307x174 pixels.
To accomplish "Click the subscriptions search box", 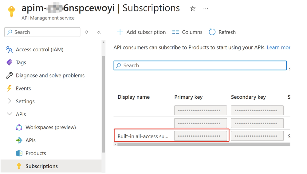I will pyautogui.click(x=200, y=65).
